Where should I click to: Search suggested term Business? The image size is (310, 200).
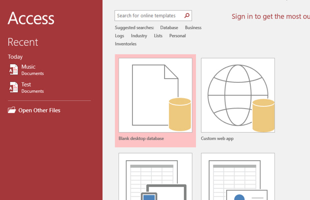pos(193,28)
